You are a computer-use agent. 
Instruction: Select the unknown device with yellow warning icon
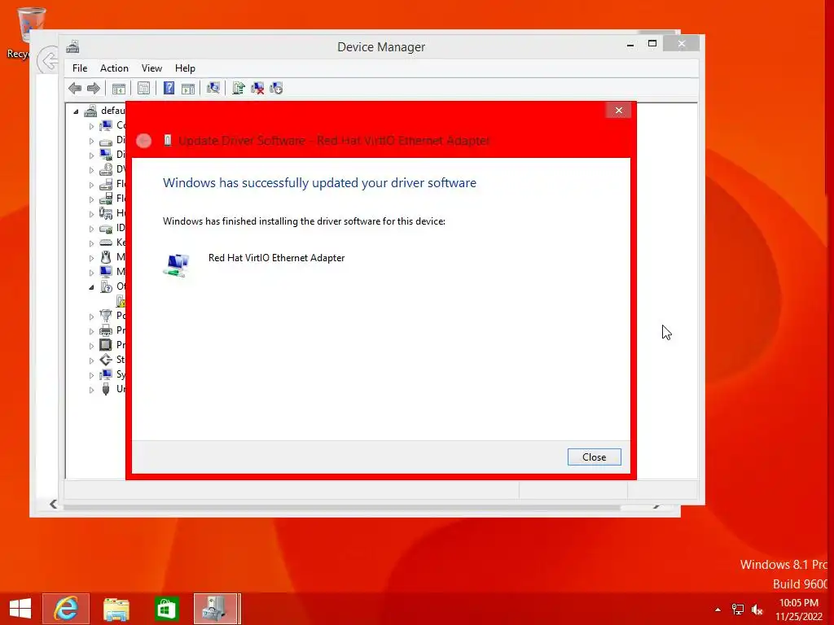(121, 301)
